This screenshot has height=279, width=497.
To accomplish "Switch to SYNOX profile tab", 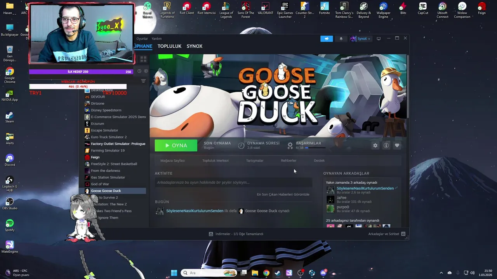I will point(195,46).
